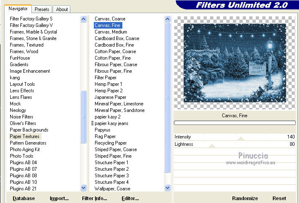
Task: Choose papier kasy jeans filter
Action: click(111, 123)
